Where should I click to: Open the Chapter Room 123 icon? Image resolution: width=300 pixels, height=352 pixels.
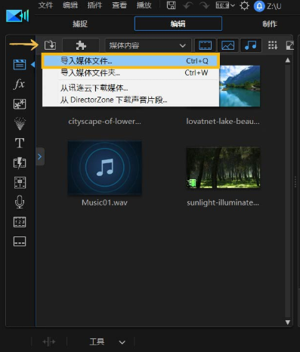(x=20, y=222)
